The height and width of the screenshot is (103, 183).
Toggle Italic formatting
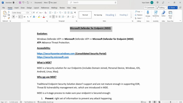point(17,17)
